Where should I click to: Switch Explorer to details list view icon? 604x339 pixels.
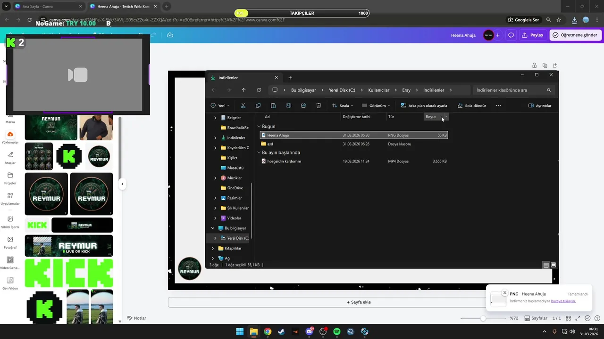546,265
